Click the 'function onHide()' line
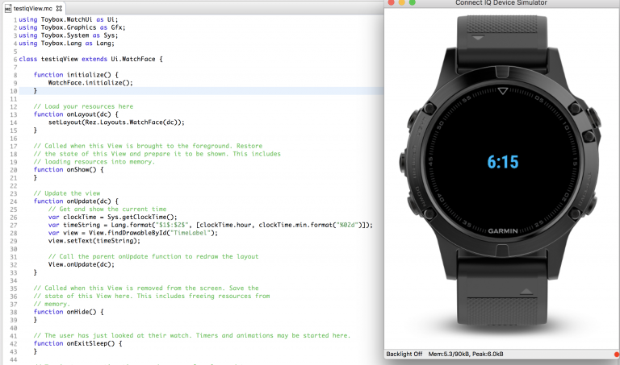620x365 pixels. [69, 311]
